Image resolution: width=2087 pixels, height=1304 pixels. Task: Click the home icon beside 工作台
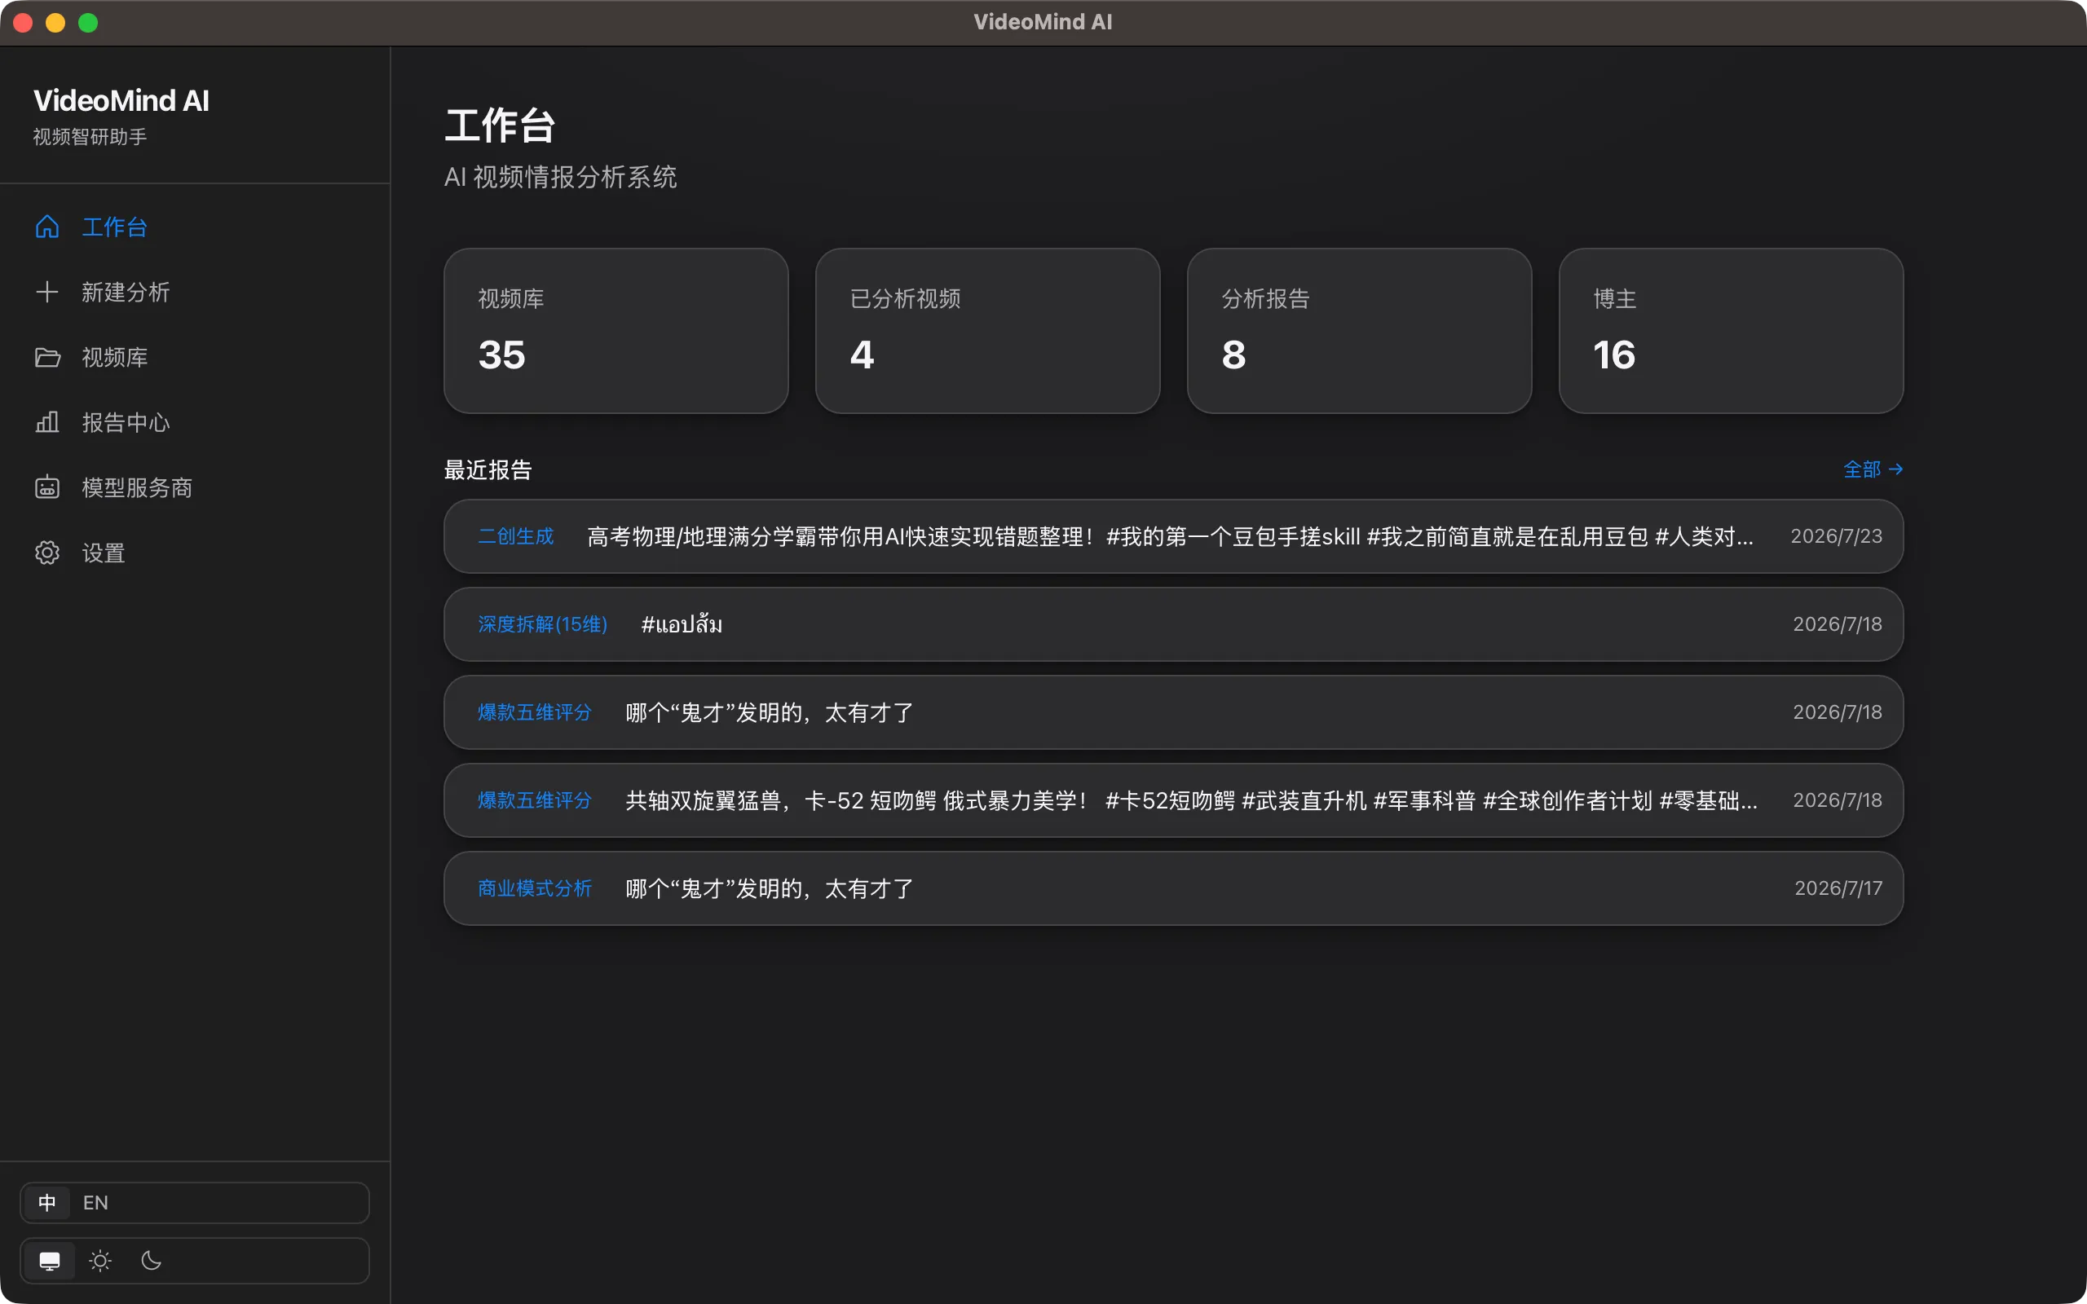pos(46,227)
